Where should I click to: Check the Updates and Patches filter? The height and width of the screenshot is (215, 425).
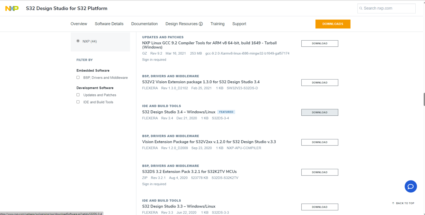pyautogui.click(x=78, y=95)
